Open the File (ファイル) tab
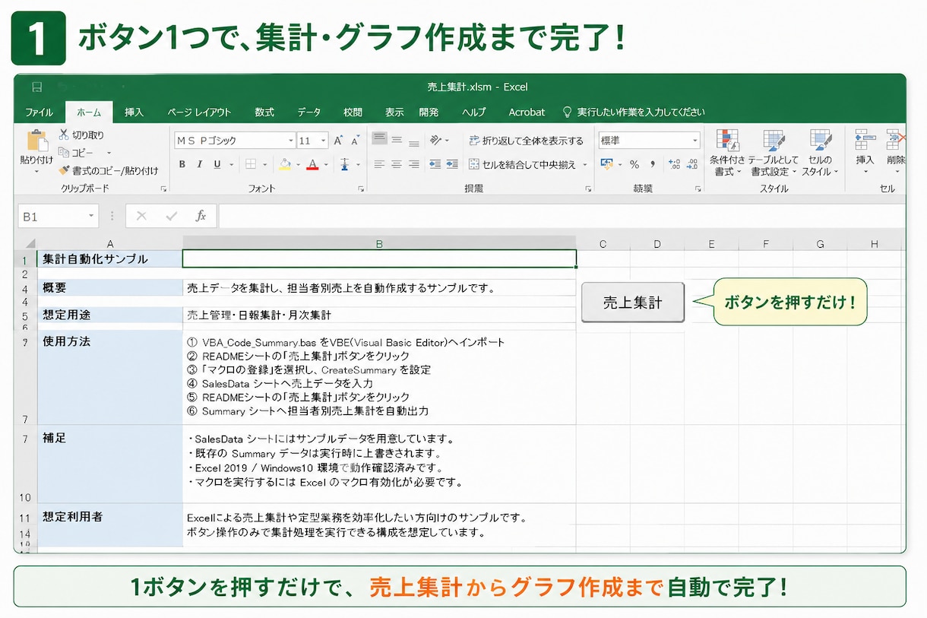The image size is (927, 618). click(40, 112)
